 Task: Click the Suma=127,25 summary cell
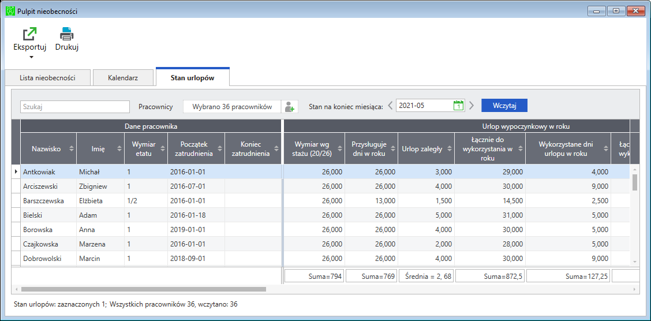tap(568, 276)
